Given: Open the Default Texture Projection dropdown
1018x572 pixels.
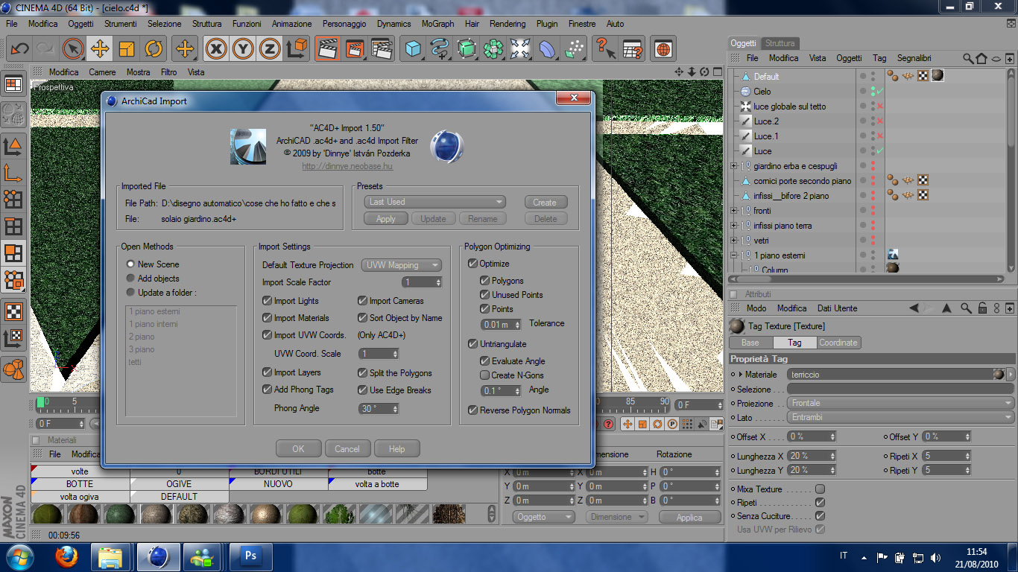Looking at the screenshot, I should click(x=402, y=265).
